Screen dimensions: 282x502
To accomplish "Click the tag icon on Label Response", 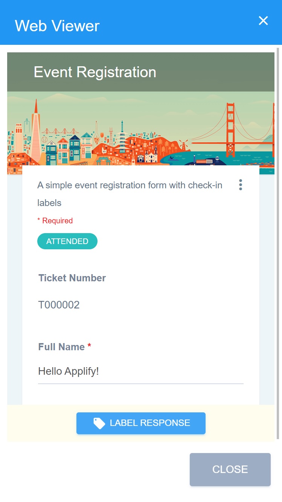I will pyautogui.click(x=99, y=423).
